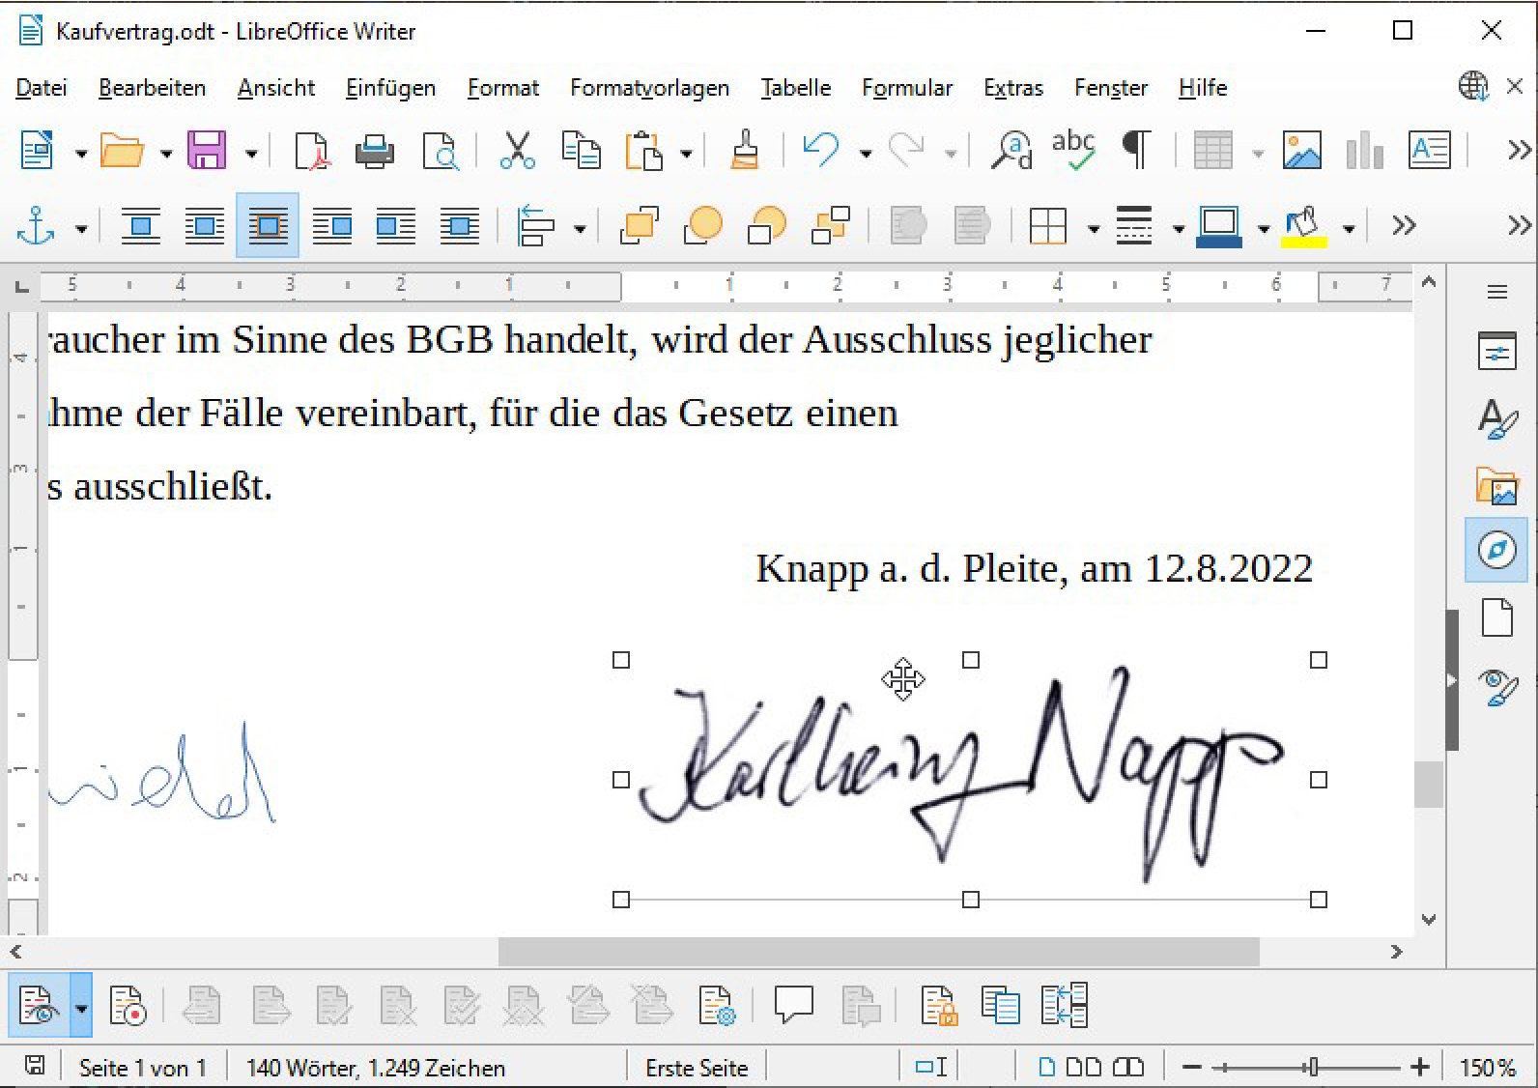1538x1088 pixels.
Task: Expand the New document dropdown arrow
Action: 81,153
